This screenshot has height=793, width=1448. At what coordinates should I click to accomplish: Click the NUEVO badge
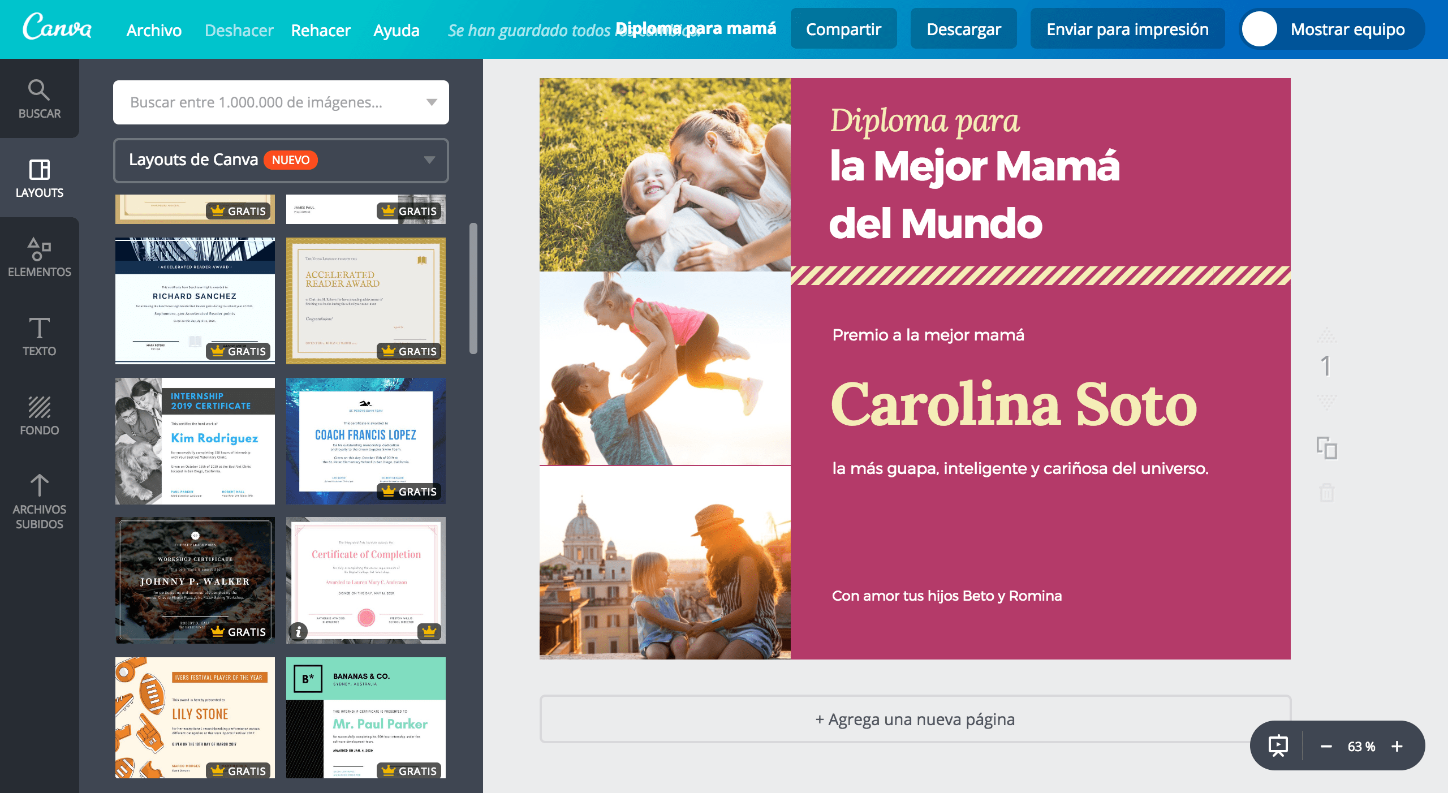point(291,160)
